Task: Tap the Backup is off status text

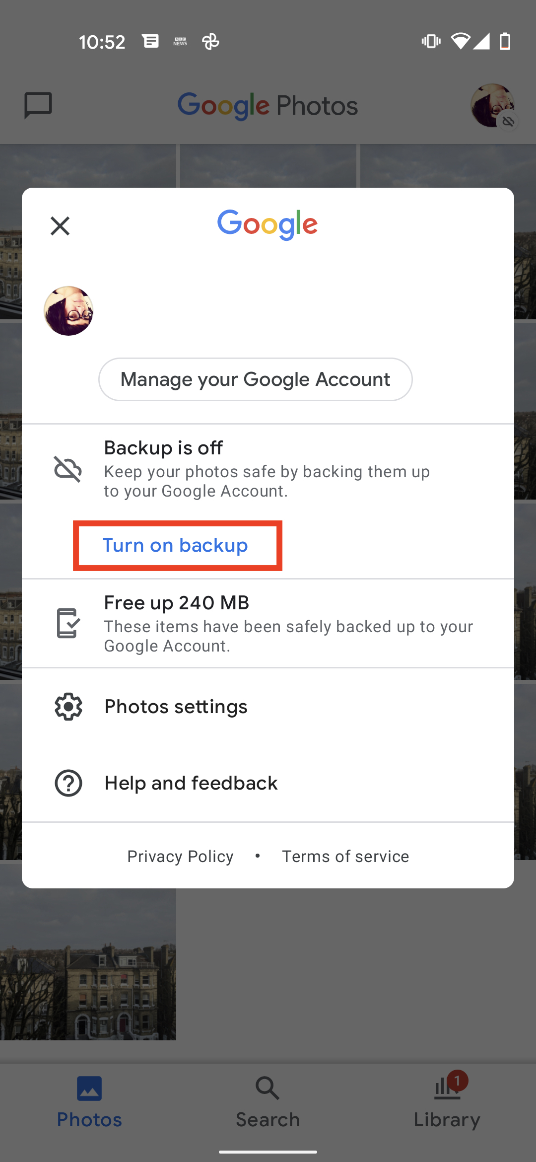Action: (x=163, y=448)
